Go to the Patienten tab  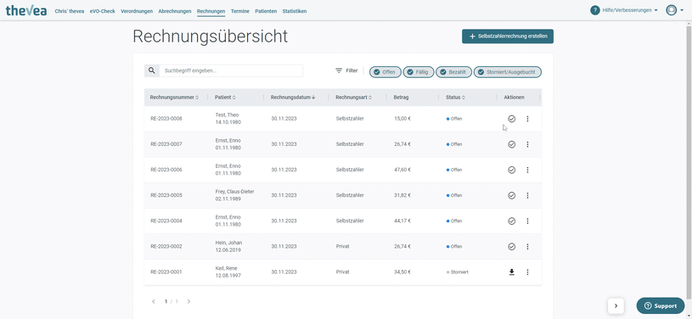point(266,11)
